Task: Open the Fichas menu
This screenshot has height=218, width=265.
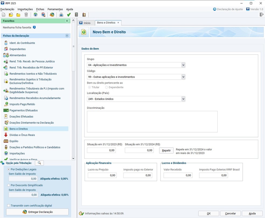Action: tap(40, 9)
